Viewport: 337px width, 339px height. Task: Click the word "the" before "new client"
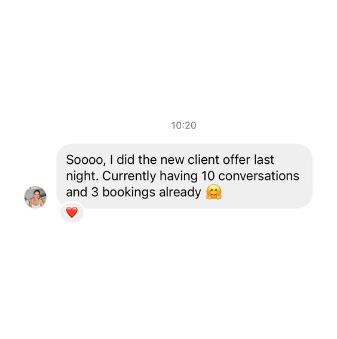point(148,160)
